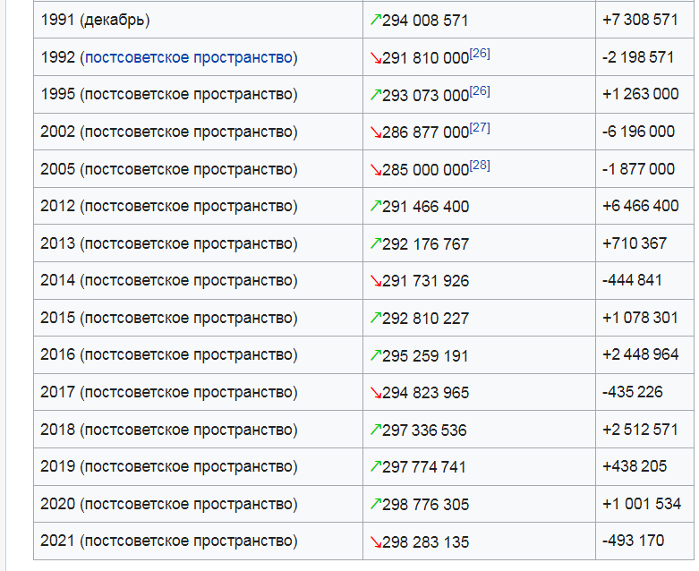
Task: Click the red down arrow beside 286 877 000
Action: [x=375, y=132]
